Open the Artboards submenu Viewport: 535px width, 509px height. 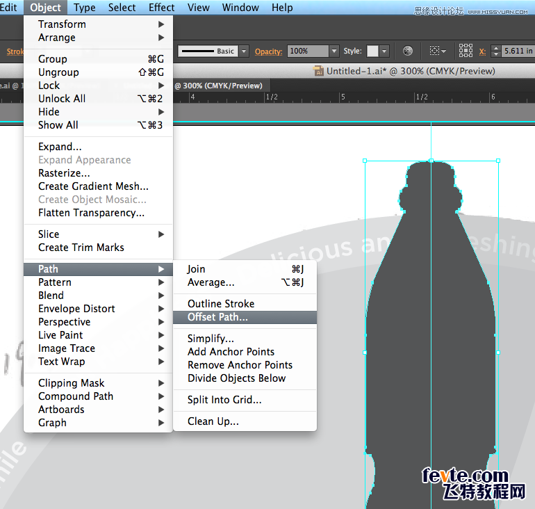[98, 410]
